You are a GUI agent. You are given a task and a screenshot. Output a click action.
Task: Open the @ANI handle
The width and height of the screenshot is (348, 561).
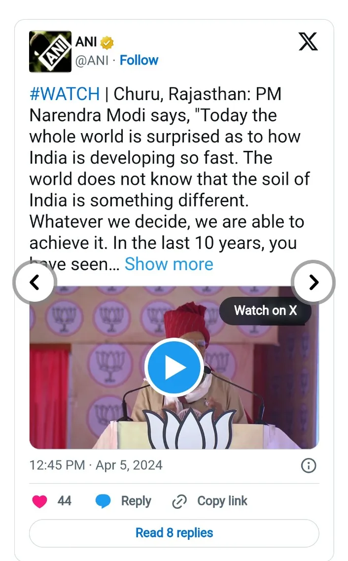tap(92, 60)
